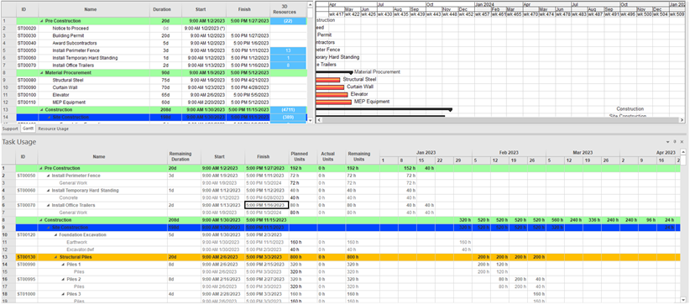
Task: Collapse Install Office Trailers in Task Usage
Action: (x=49, y=205)
